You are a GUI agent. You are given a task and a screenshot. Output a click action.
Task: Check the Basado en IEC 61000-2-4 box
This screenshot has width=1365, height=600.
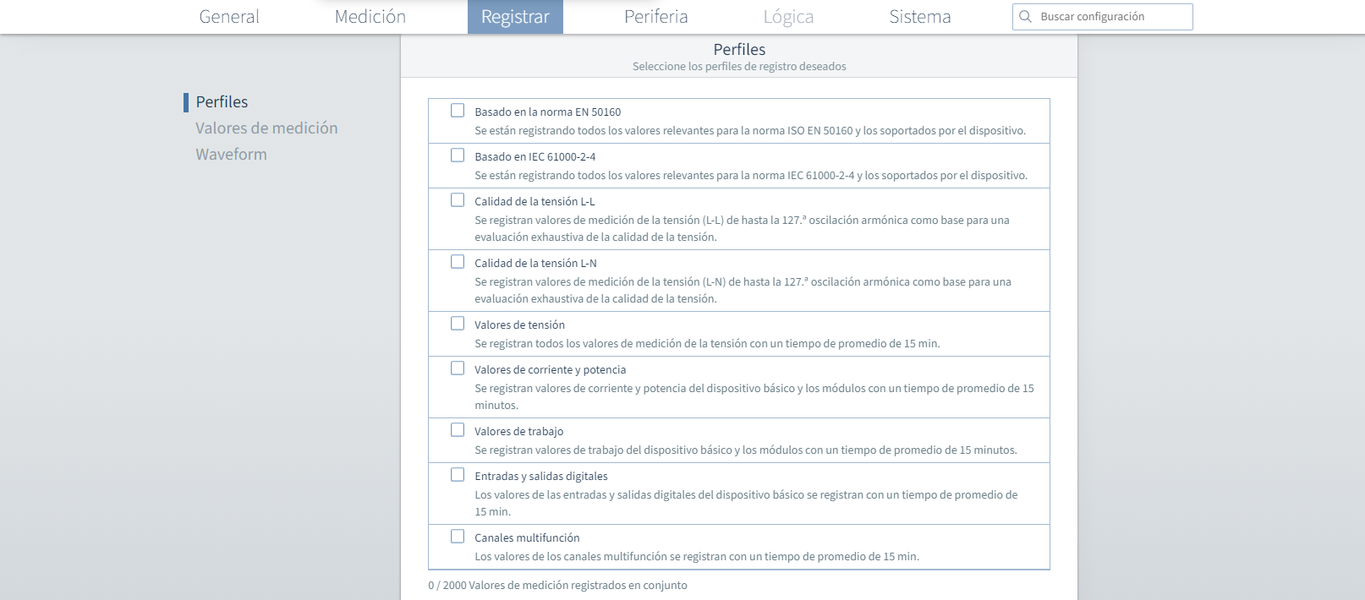(458, 155)
